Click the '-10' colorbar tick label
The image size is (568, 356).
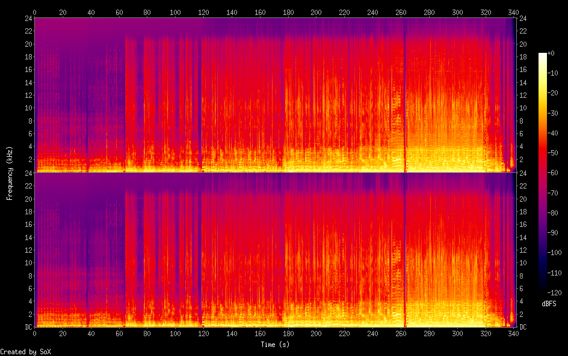tap(552, 73)
